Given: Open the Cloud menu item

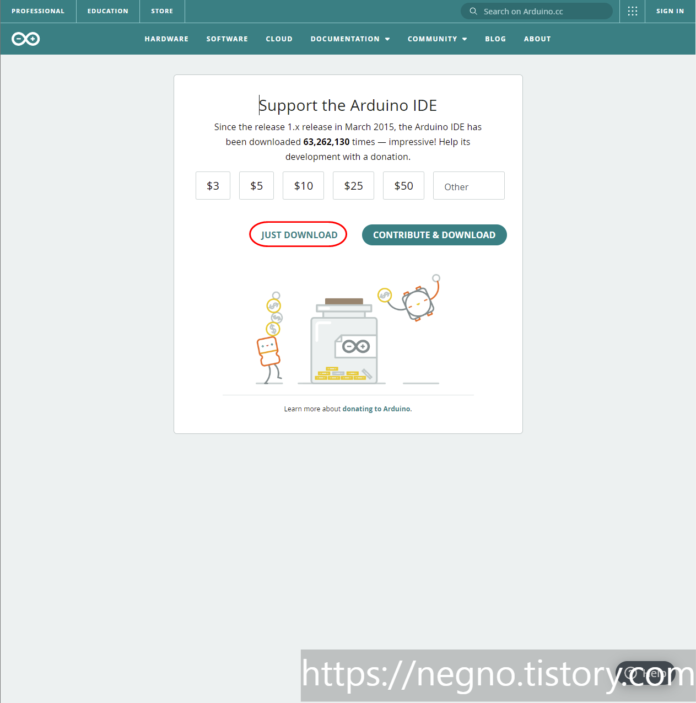Looking at the screenshot, I should point(279,39).
